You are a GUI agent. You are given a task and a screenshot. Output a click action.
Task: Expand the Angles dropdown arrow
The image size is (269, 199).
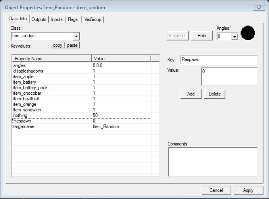pos(234,36)
